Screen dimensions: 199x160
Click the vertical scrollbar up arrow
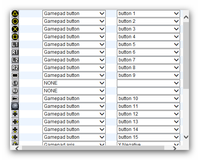(x=186, y=17)
